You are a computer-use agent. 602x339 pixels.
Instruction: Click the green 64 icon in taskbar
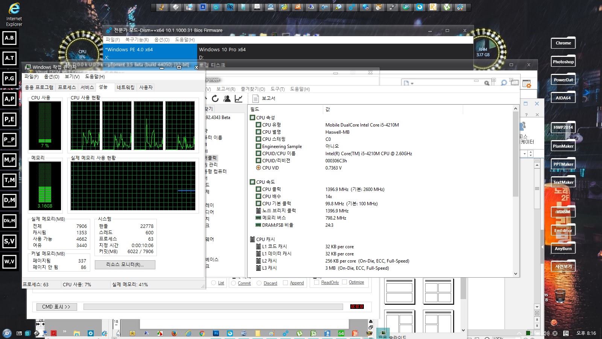(341, 333)
